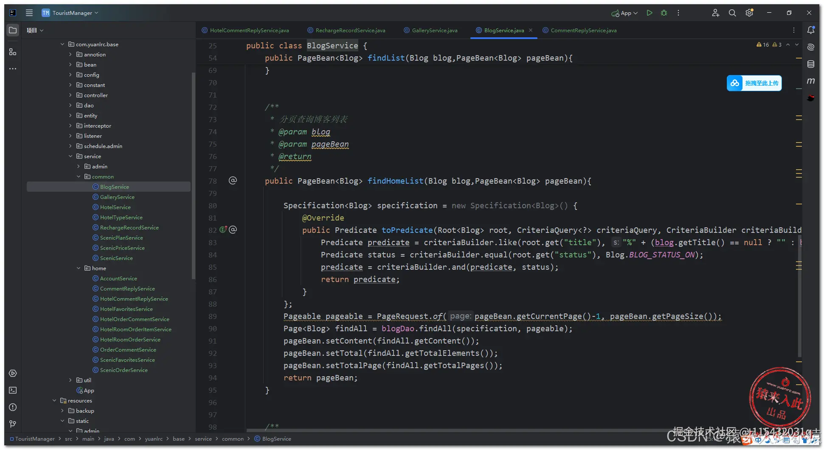Select ScenicPlanService in project tree
824x450 pixels.
[121, 238]
